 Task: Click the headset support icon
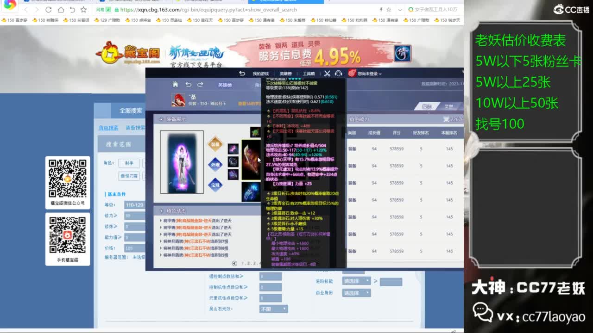[338, 74]
